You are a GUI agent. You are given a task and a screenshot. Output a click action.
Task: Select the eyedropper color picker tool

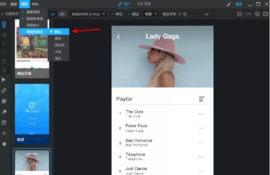(x=4, y=112)
